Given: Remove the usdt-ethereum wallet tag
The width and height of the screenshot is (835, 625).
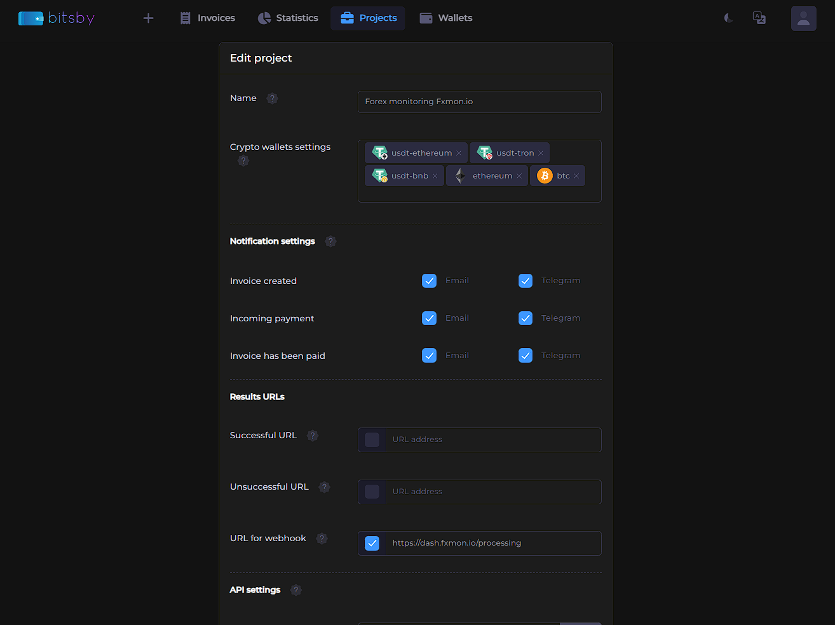Looking at the screenshot, I should pyautogui.click(x=459, y=153).
